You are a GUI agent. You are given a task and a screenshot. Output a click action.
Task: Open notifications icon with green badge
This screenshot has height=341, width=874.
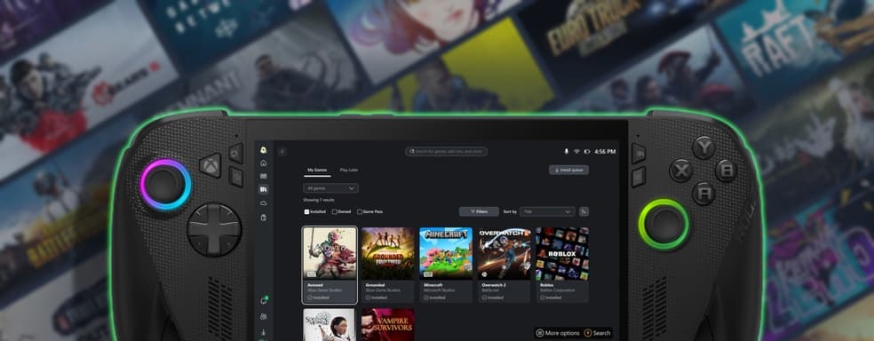tap(263, 301)
